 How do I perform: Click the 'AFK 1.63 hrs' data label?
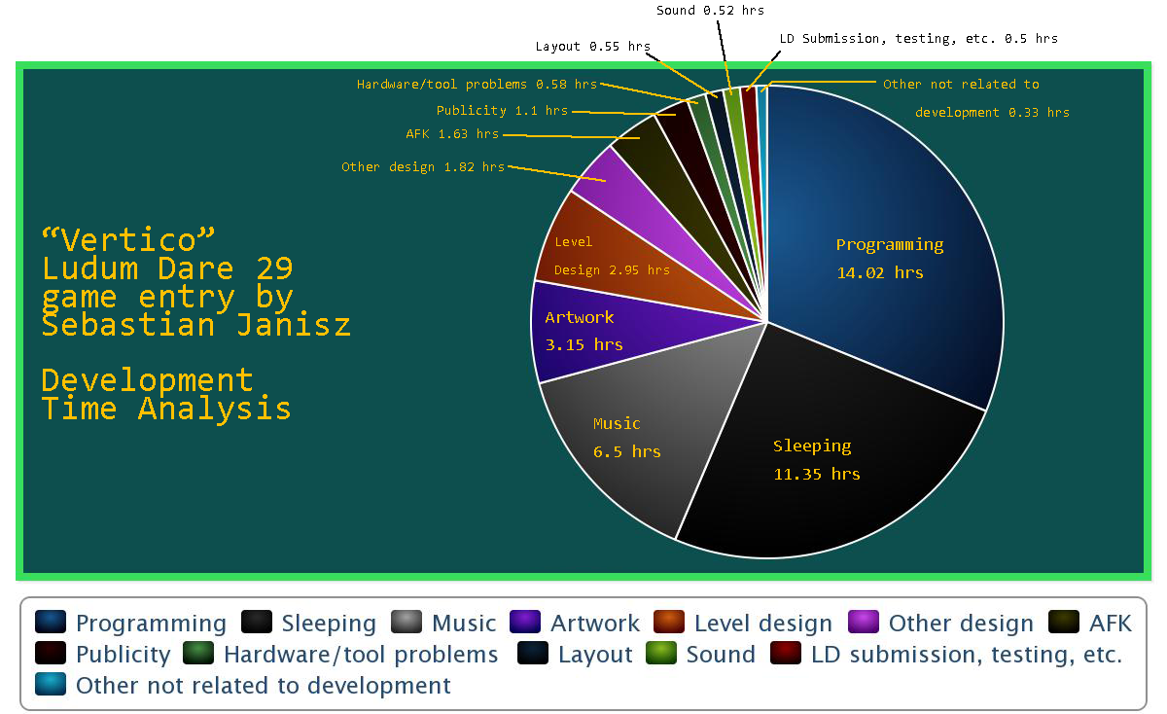pyautogui.click(x=452, y=134)
